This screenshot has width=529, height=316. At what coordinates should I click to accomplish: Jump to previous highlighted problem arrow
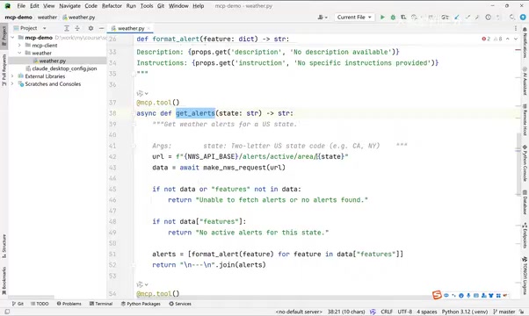pos(507,39)
